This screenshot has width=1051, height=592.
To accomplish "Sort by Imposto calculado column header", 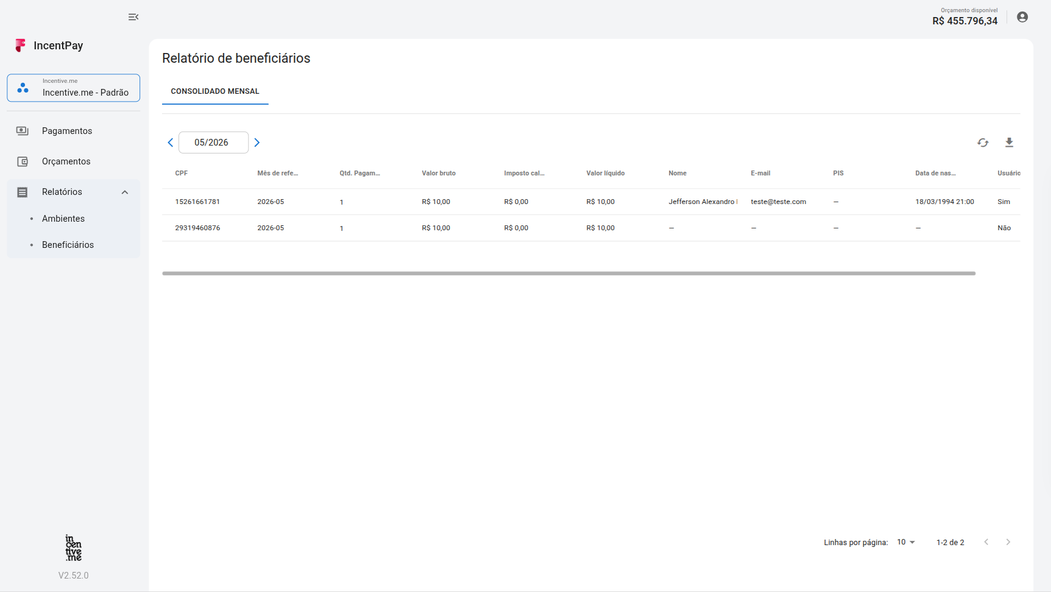I will coord(524,174).
